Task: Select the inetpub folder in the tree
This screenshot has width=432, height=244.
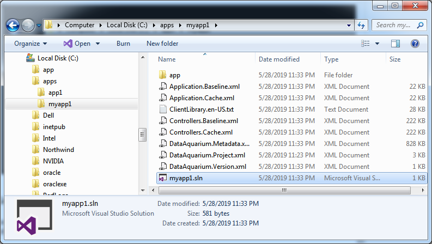Action: (x=54, y=127)
